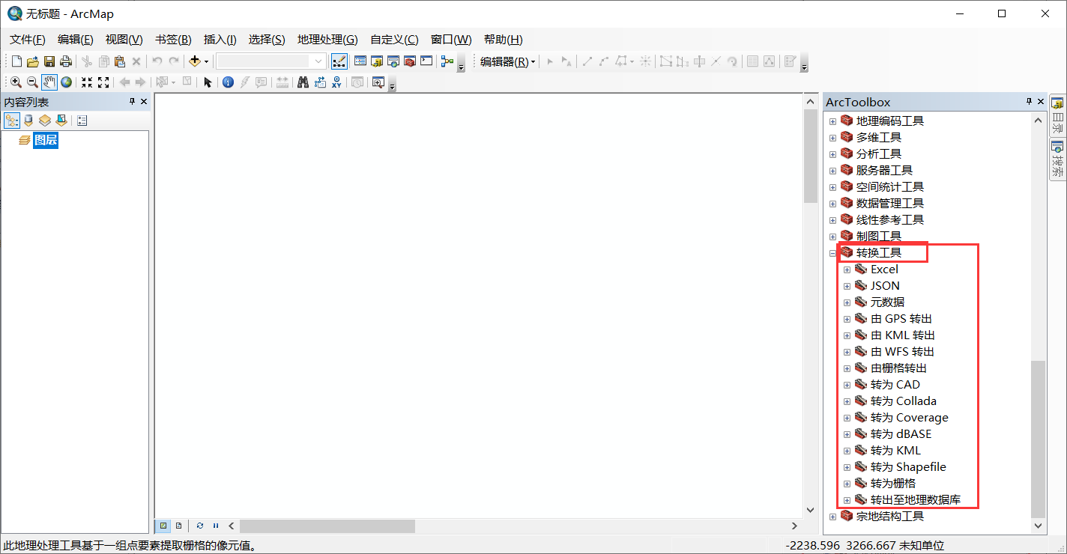Click the Add Data icon

pos(195,61)
